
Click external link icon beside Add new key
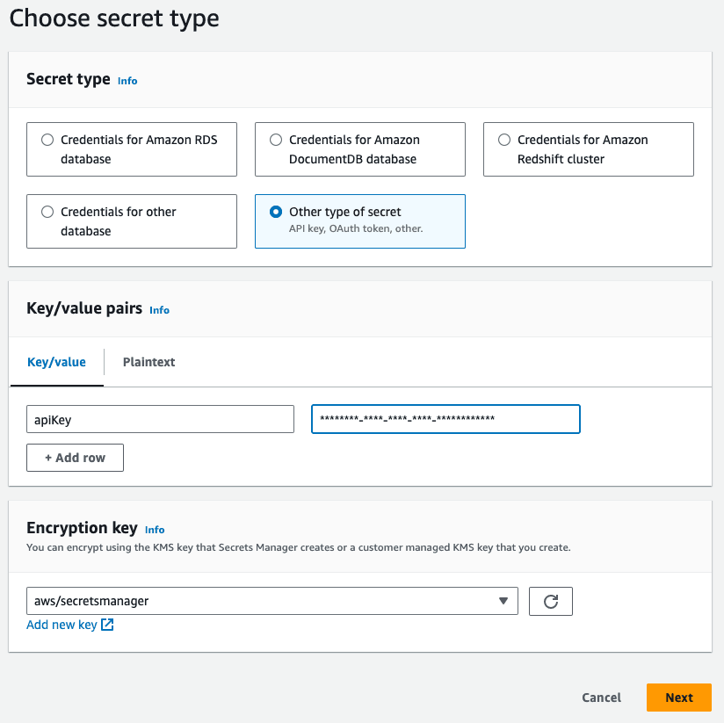(107, 625)
